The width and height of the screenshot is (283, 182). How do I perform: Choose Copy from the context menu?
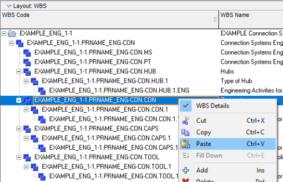pyautogui.click(x=228, y=132)
